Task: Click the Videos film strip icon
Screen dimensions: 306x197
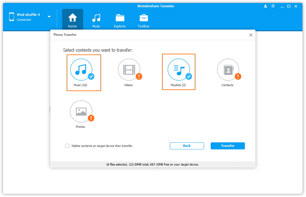Action: point(129,70)
